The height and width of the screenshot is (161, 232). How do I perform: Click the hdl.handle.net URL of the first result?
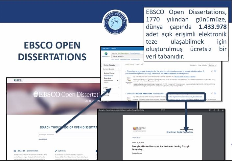coord(185,77)
